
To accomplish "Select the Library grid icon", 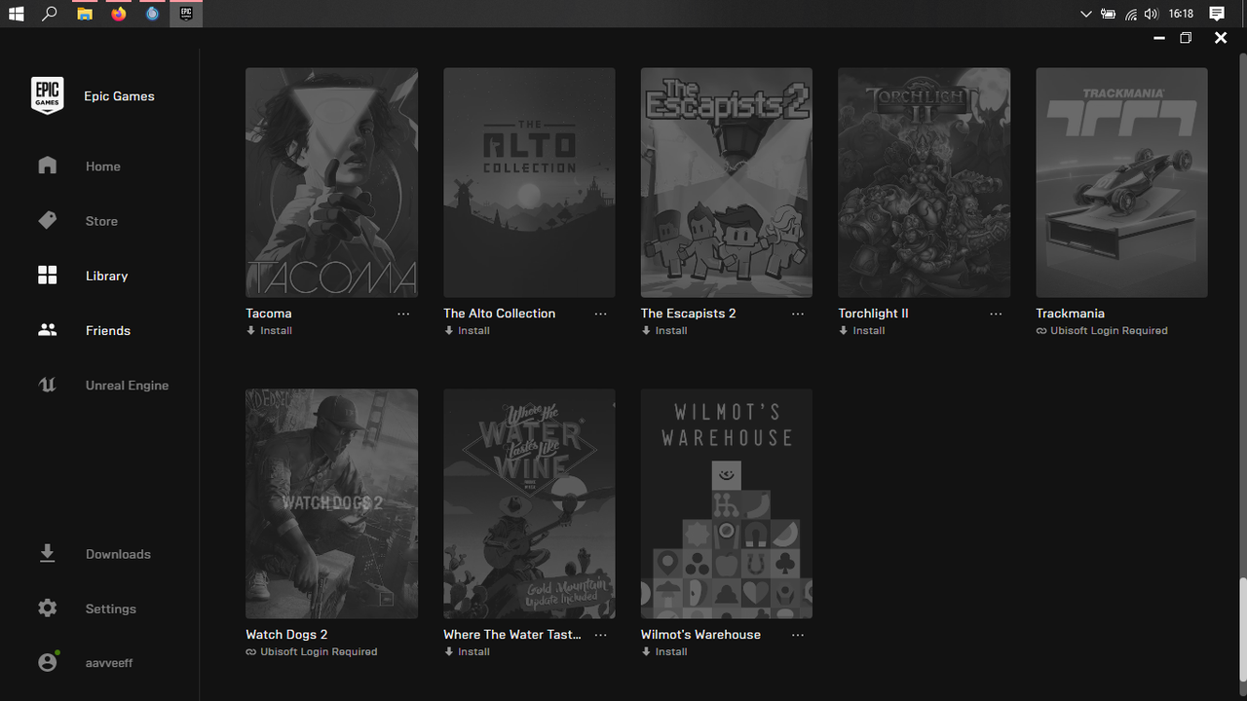I will coord(47,276).
